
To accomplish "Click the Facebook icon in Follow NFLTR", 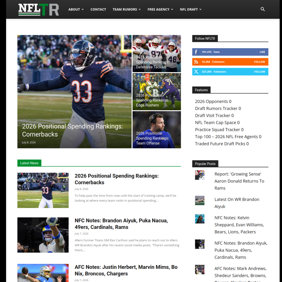I will click(196, 52).
